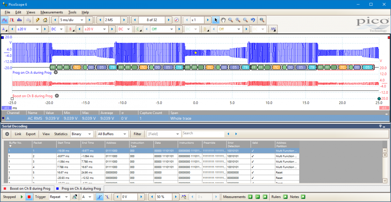Open the Measurements menu
The width and height of the screenshot is (391, 202).
point(52,12)
